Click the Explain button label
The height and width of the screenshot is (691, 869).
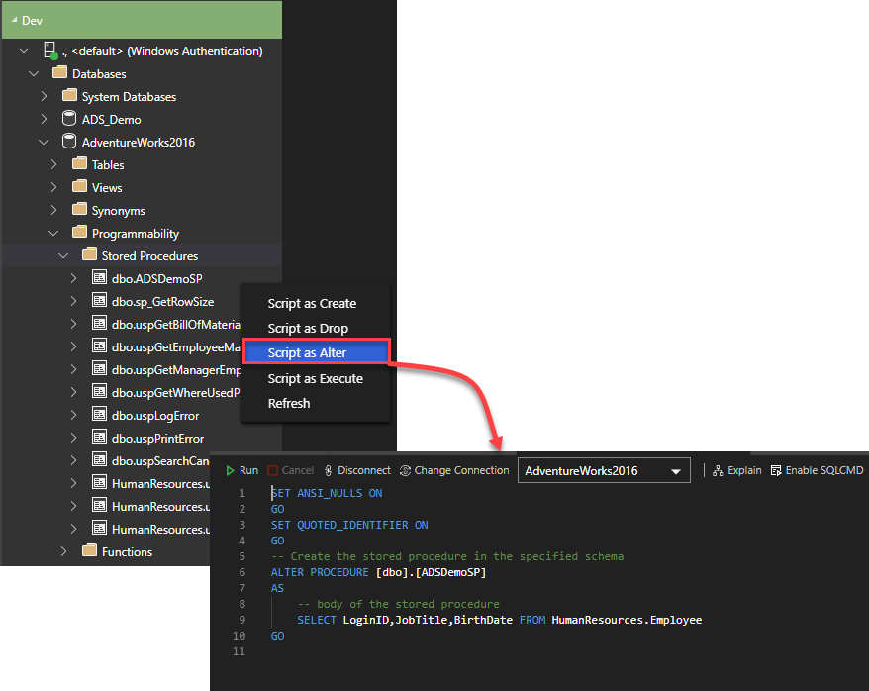coord(744,470)
